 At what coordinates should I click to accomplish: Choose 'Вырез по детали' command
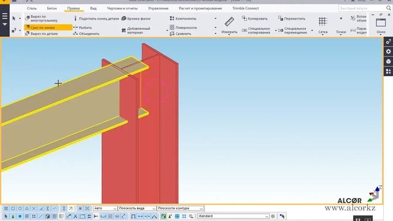coord(42,34)
